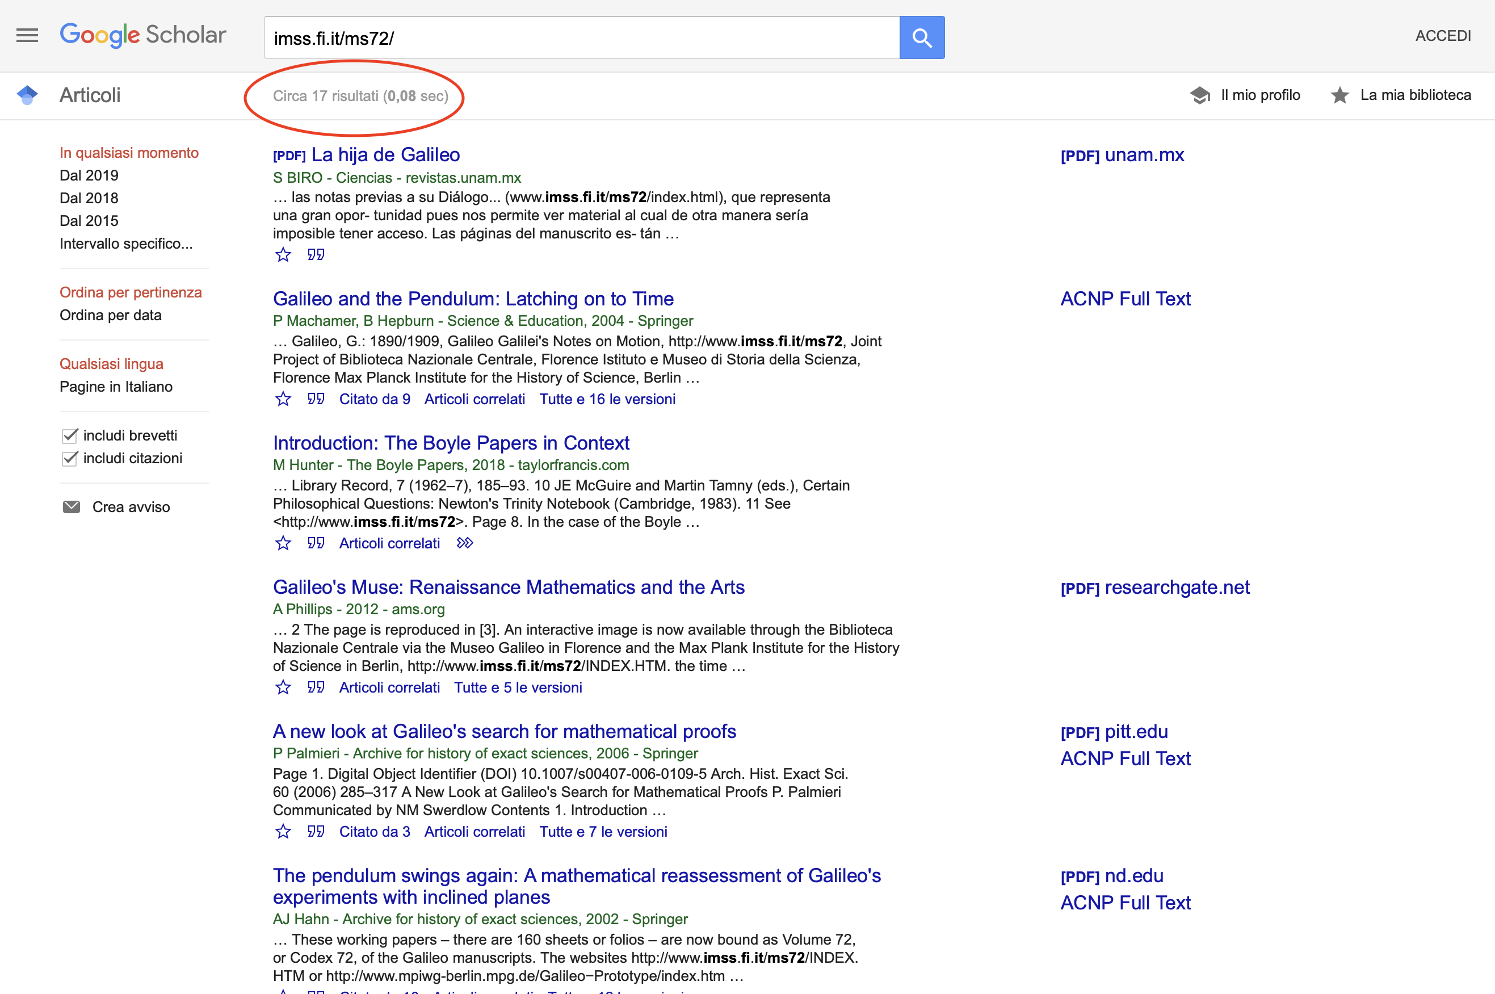Cite the Galileo's Muse result
Image resolution: width=1495 pixels, height=994 pixels.
316,687
